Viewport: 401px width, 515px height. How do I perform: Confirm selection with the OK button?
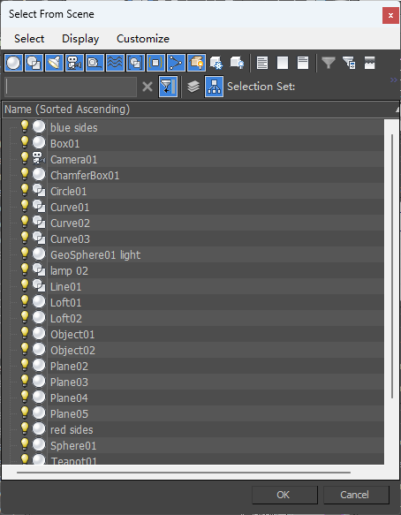[284, 495]
